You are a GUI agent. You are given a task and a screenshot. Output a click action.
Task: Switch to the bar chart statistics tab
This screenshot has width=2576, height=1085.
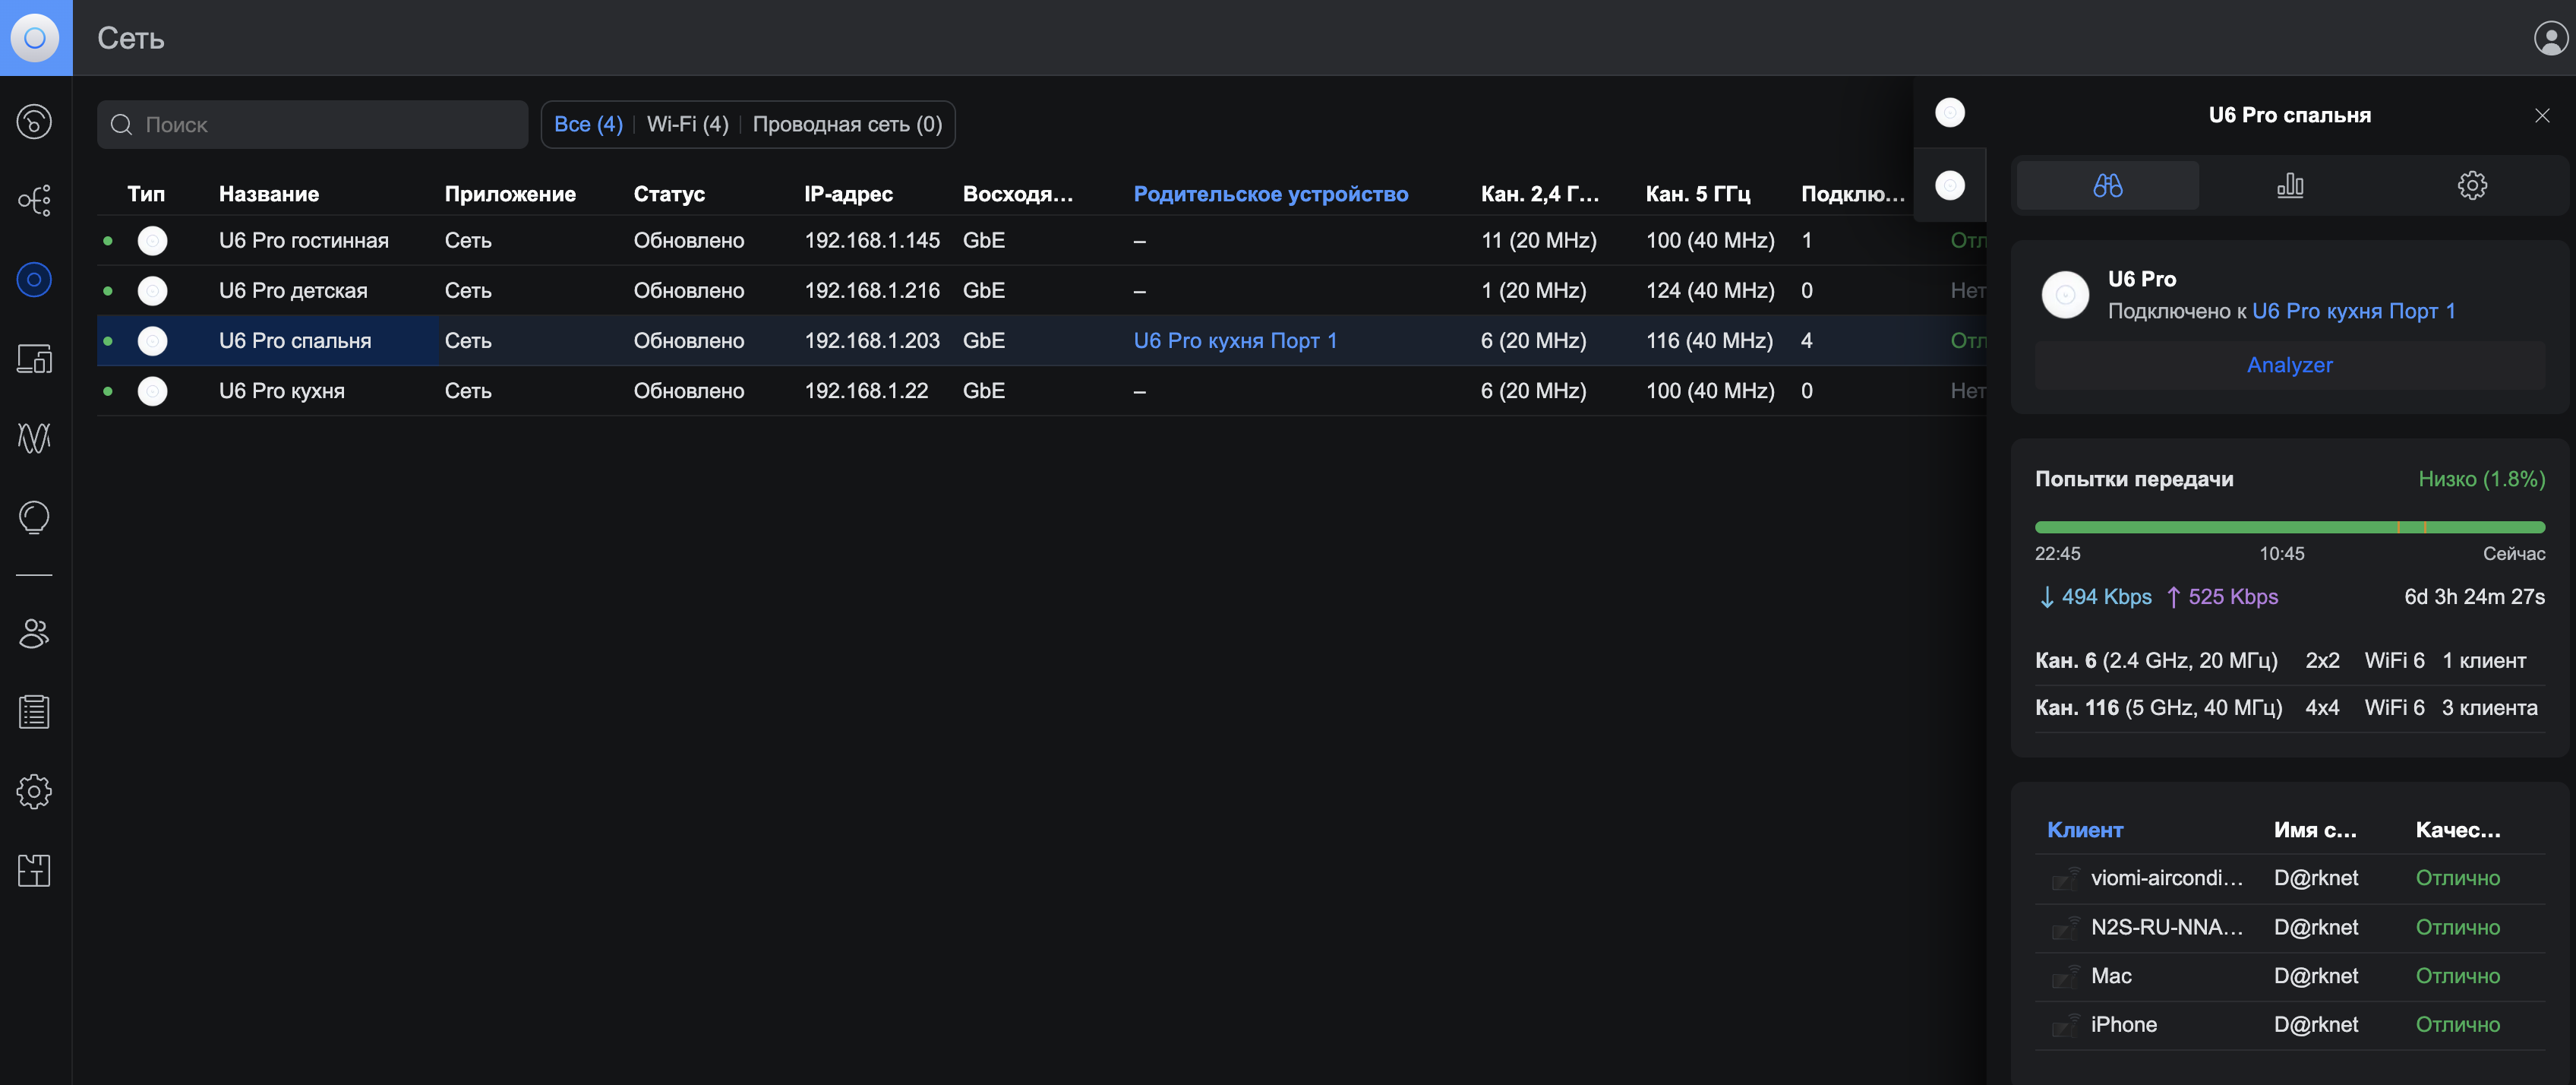[2290, 185]
